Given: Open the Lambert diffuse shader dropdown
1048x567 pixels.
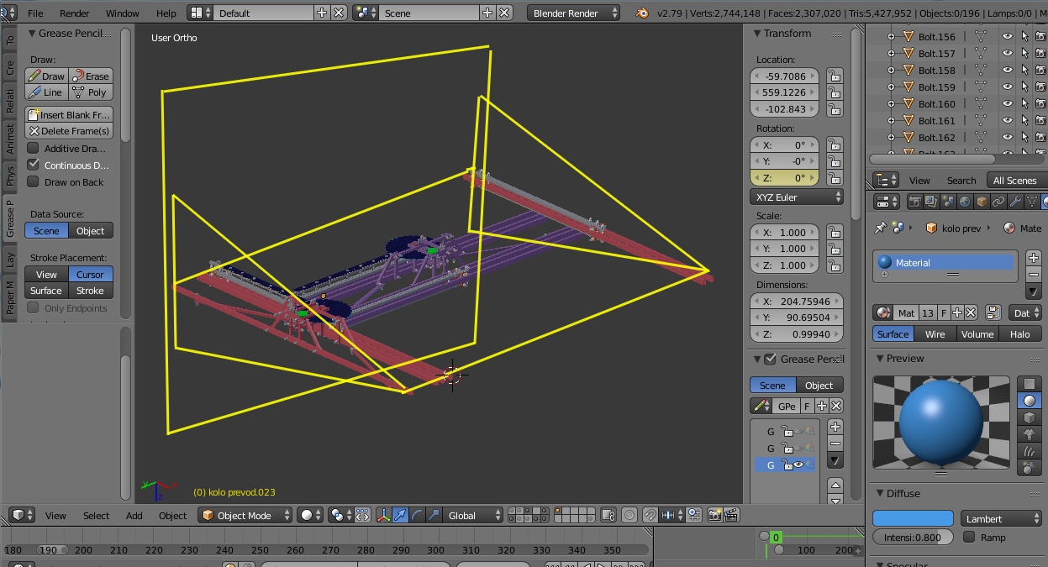Looking at the screenshot, I should (1001, 518).
